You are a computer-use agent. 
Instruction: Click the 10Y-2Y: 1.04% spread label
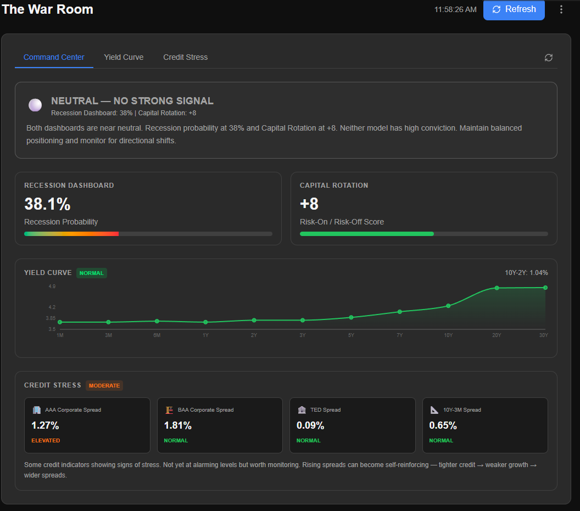pos(526,272)
